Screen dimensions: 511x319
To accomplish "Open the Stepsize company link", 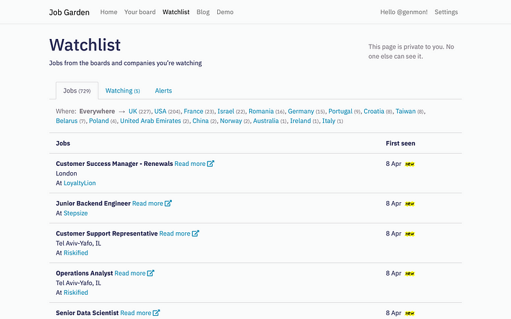I will point(75,213).
